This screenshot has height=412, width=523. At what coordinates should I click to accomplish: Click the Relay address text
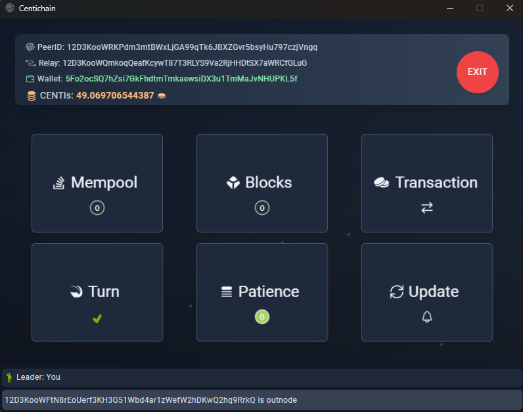[x=185, y=62]
